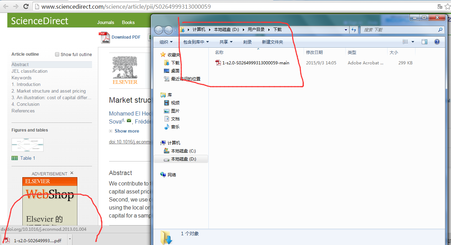451x245 pixels.
Task: Open Explorer help with the question mark icon
Action: [437, 42]
